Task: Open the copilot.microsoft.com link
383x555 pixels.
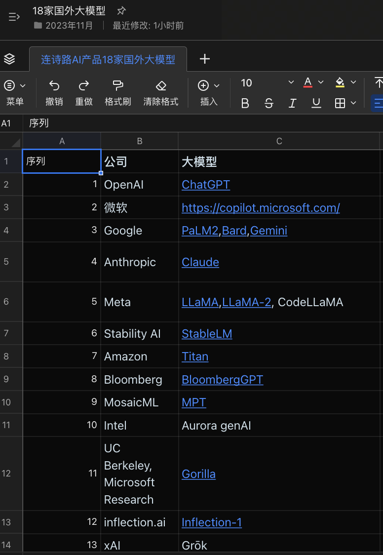Action: [x=261, y=208]
